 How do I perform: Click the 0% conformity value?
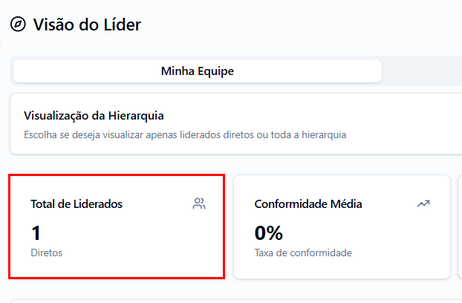269,233
